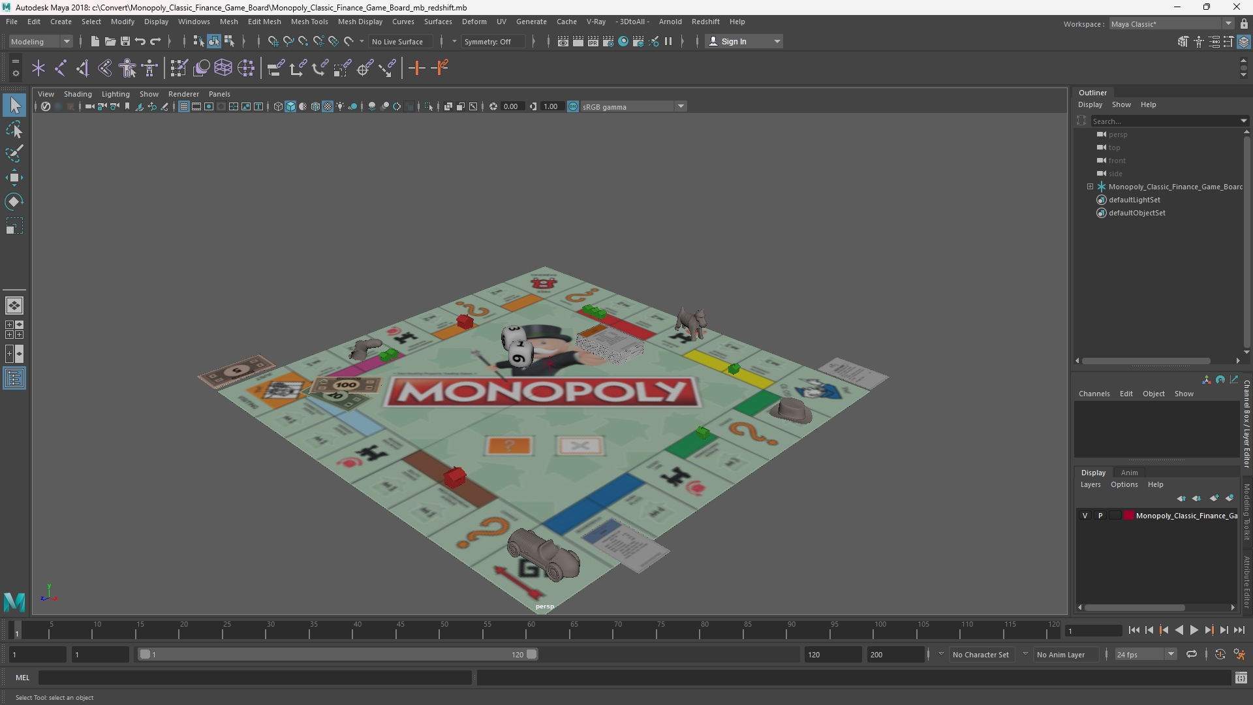Toggle textured display mode in viewport
This screenshot has width=1253, height=705.
pyautogui.click(x=328, y=106)
